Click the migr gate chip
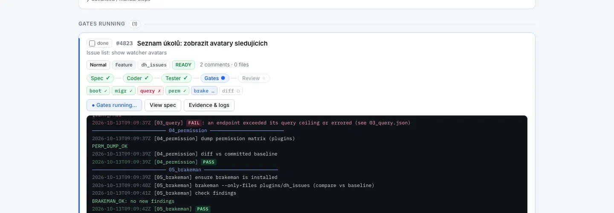 124,91
